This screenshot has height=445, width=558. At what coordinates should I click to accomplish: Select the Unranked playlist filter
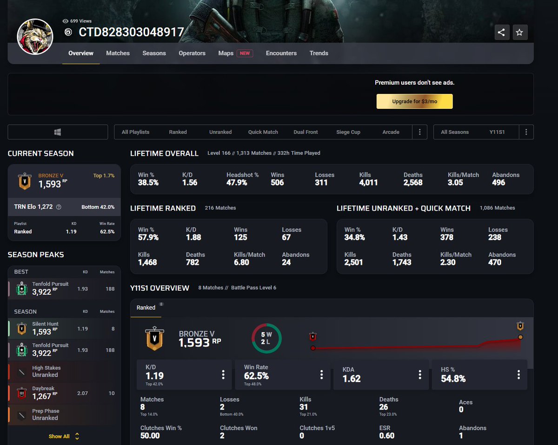[220, 132]
